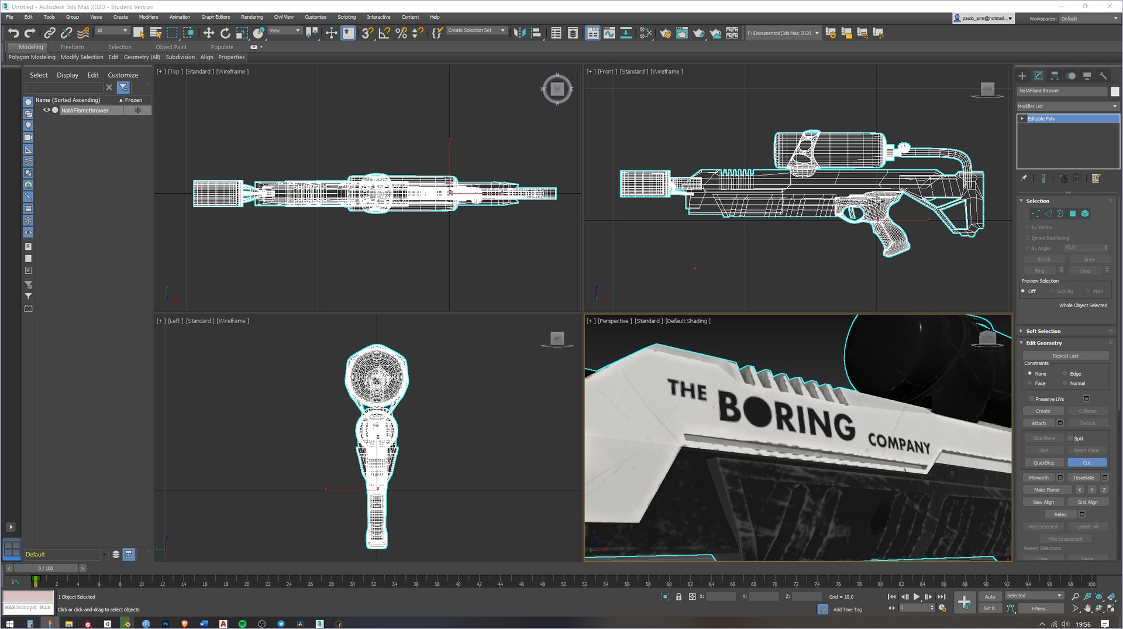The height and width of the screenshot is (629, 1123).
Task: Open the Hierarchy command panel tab
Action: coord(1055,75)
